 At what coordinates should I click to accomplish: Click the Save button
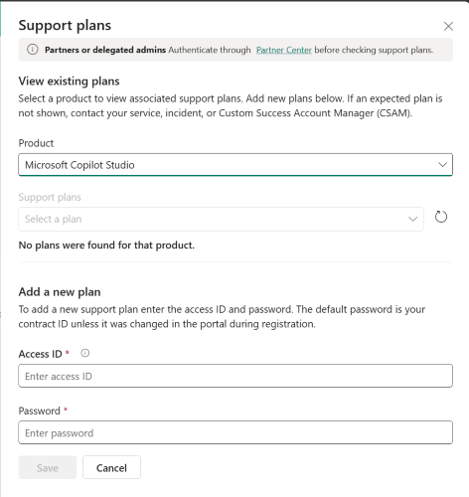pos(48,467)
